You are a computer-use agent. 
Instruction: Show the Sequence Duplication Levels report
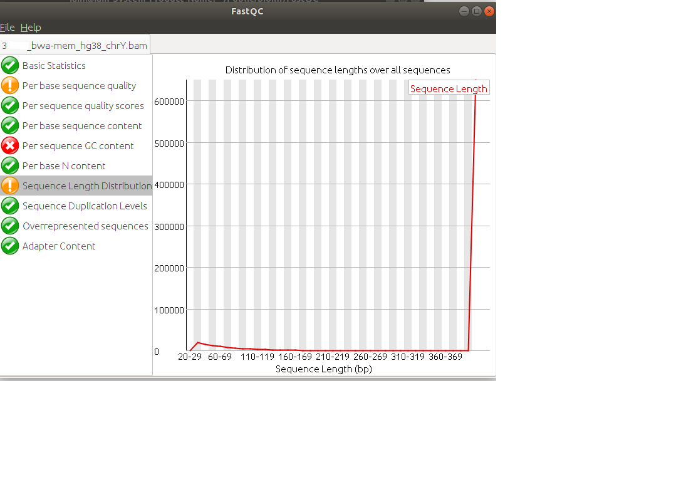(85, 206)
